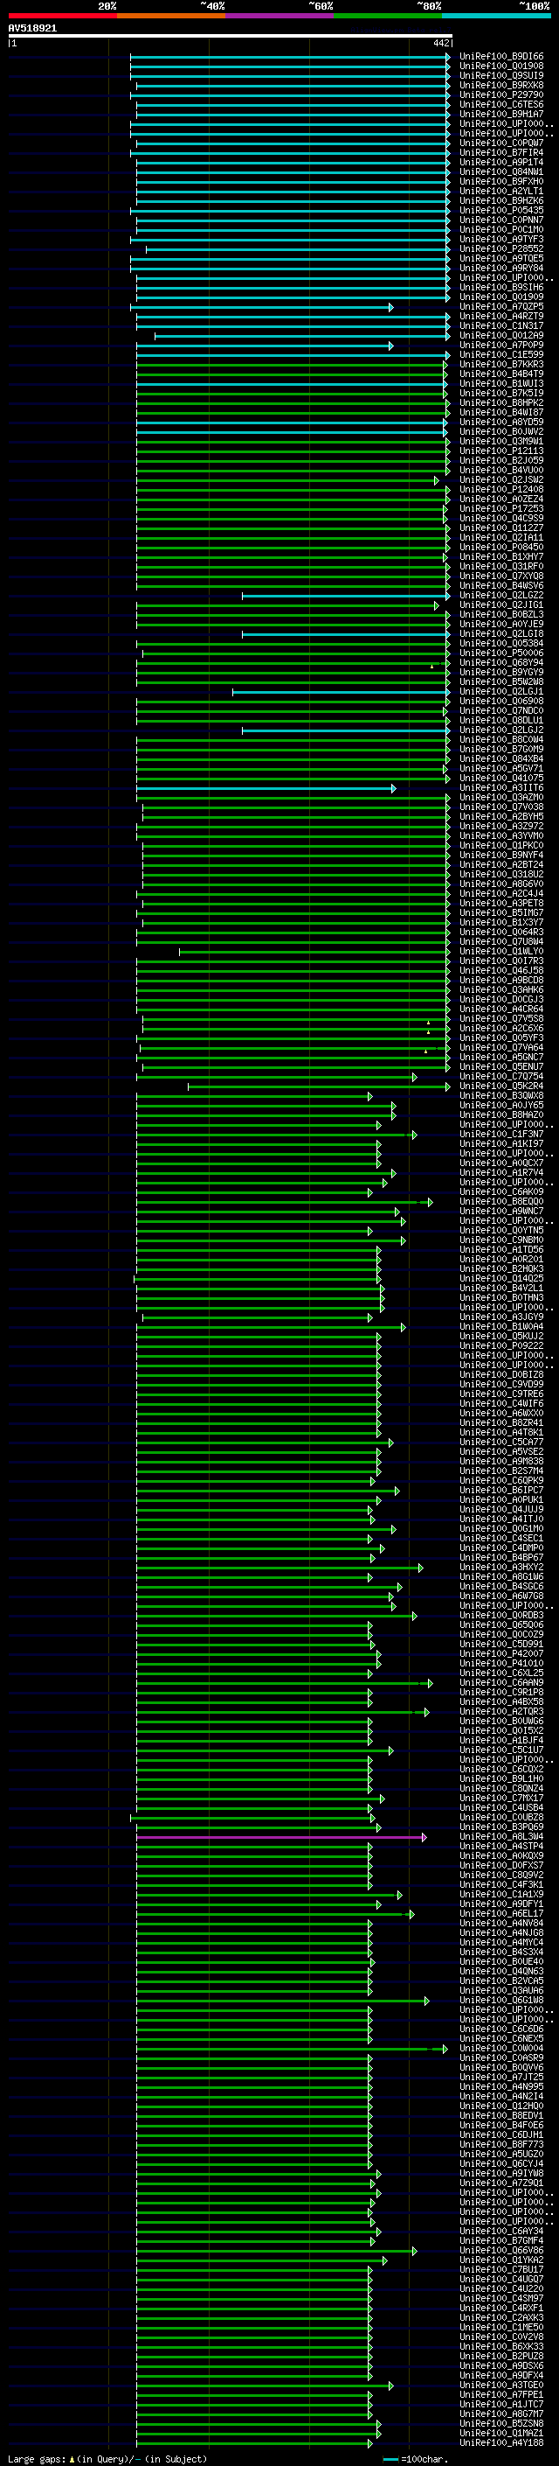Open hit UniRef100_Q9SUI9

click(x=501, y=75)
